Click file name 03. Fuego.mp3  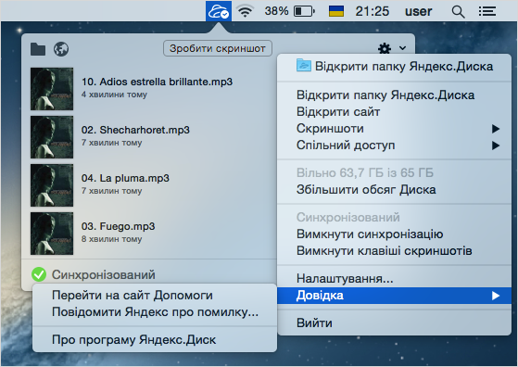click(118, 227)
